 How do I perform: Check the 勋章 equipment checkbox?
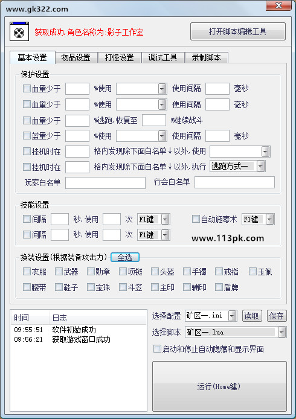click(x=91, y=272)
